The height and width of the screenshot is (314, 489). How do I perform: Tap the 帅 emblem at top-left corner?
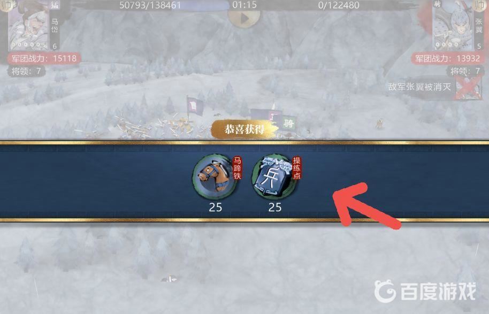(x=4, y=5)
